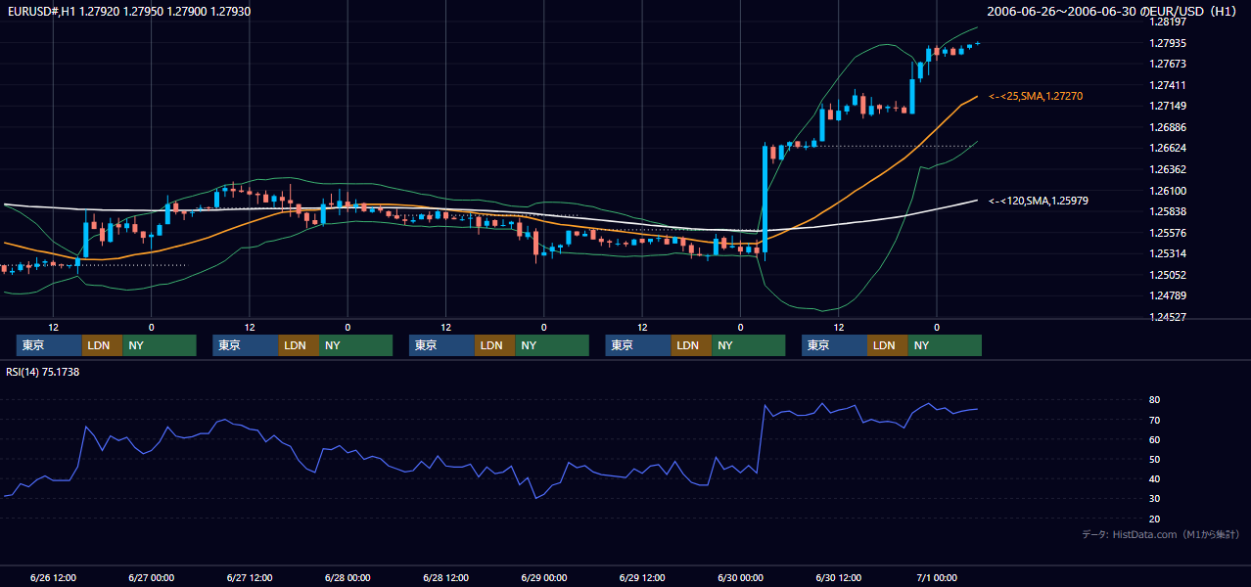Click the 120 SMA label reading 1.25979
This screenshot has height=587, width=1251.
pos(1039,201)
